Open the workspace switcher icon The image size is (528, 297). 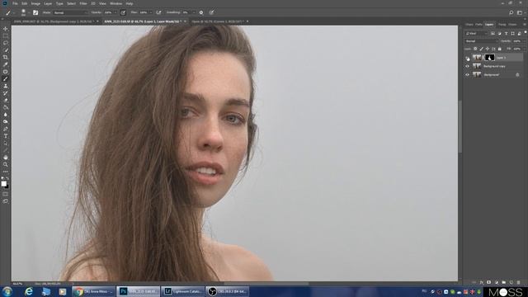520,12
